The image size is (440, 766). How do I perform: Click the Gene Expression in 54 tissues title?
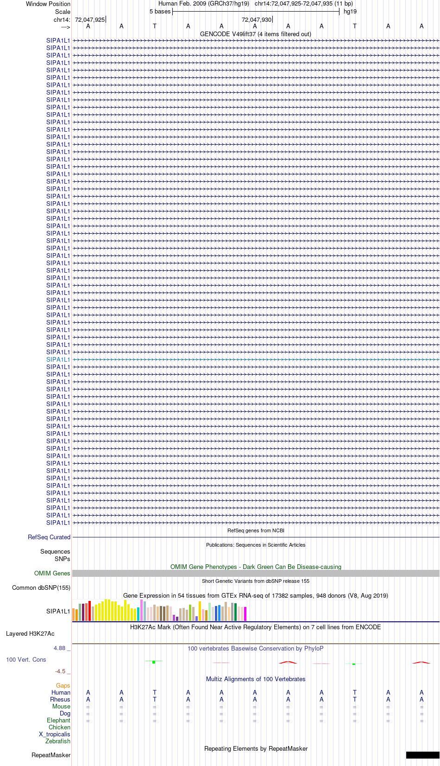pos(256,595)
